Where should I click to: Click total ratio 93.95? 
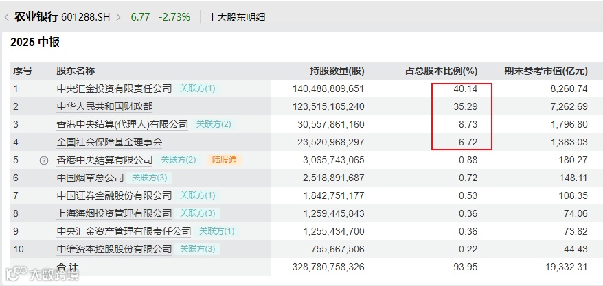[466, 266]
